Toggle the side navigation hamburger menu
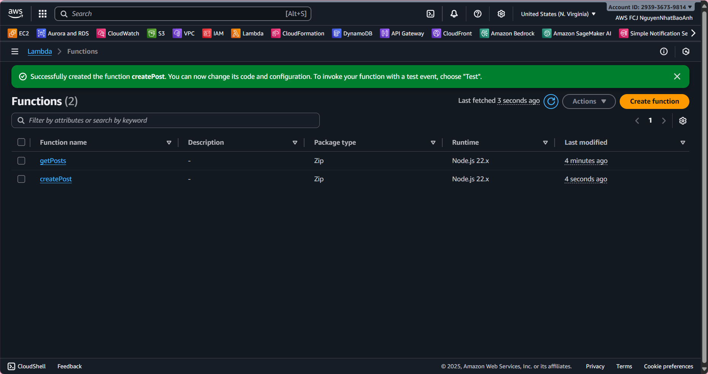708x374 pixels. (x=15, y=51)
